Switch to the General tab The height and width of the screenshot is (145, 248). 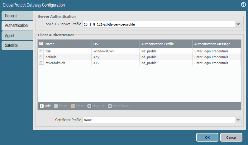tap(17, 16)
